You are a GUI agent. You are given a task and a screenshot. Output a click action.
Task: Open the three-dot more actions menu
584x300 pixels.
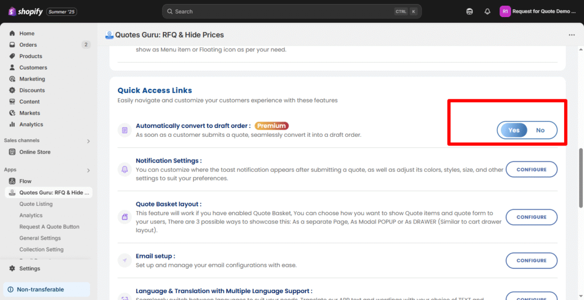point(571,35)
